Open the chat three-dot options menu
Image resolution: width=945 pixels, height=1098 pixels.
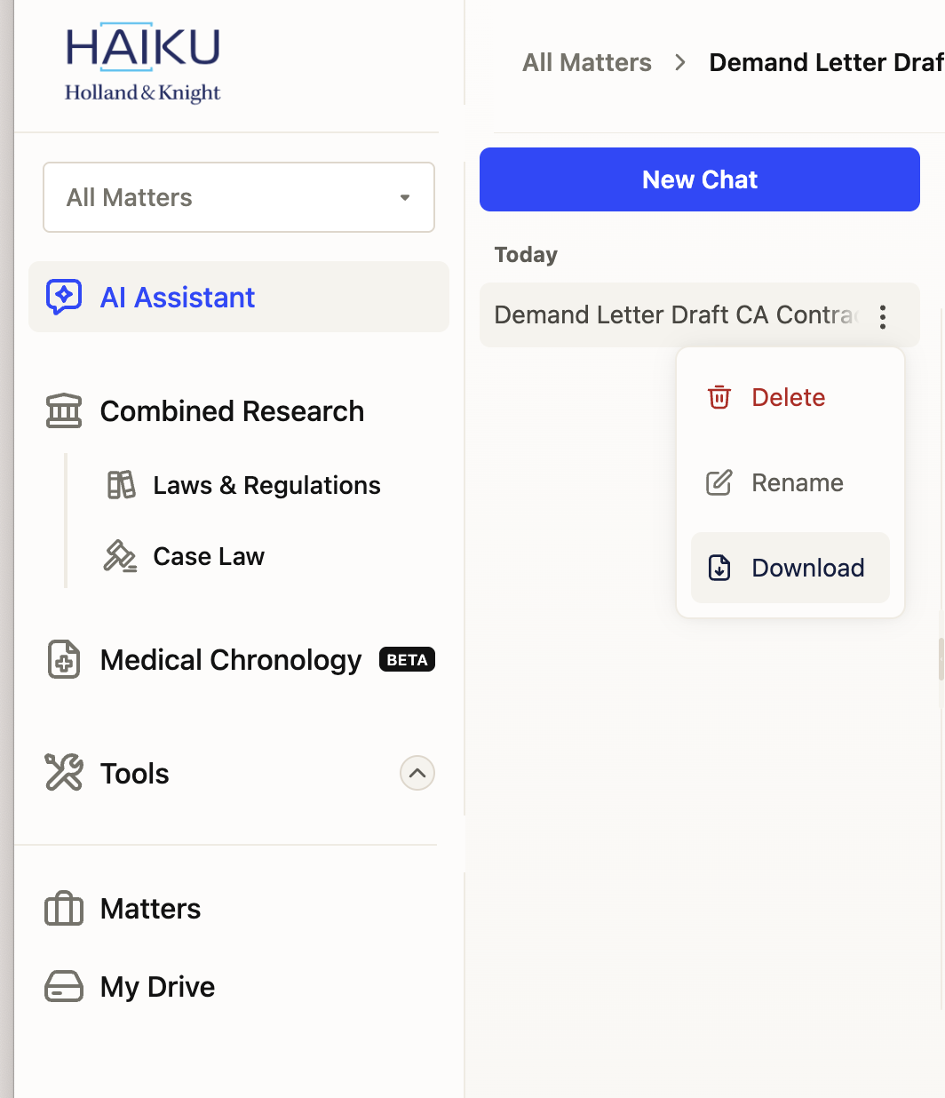pos(883,316)
